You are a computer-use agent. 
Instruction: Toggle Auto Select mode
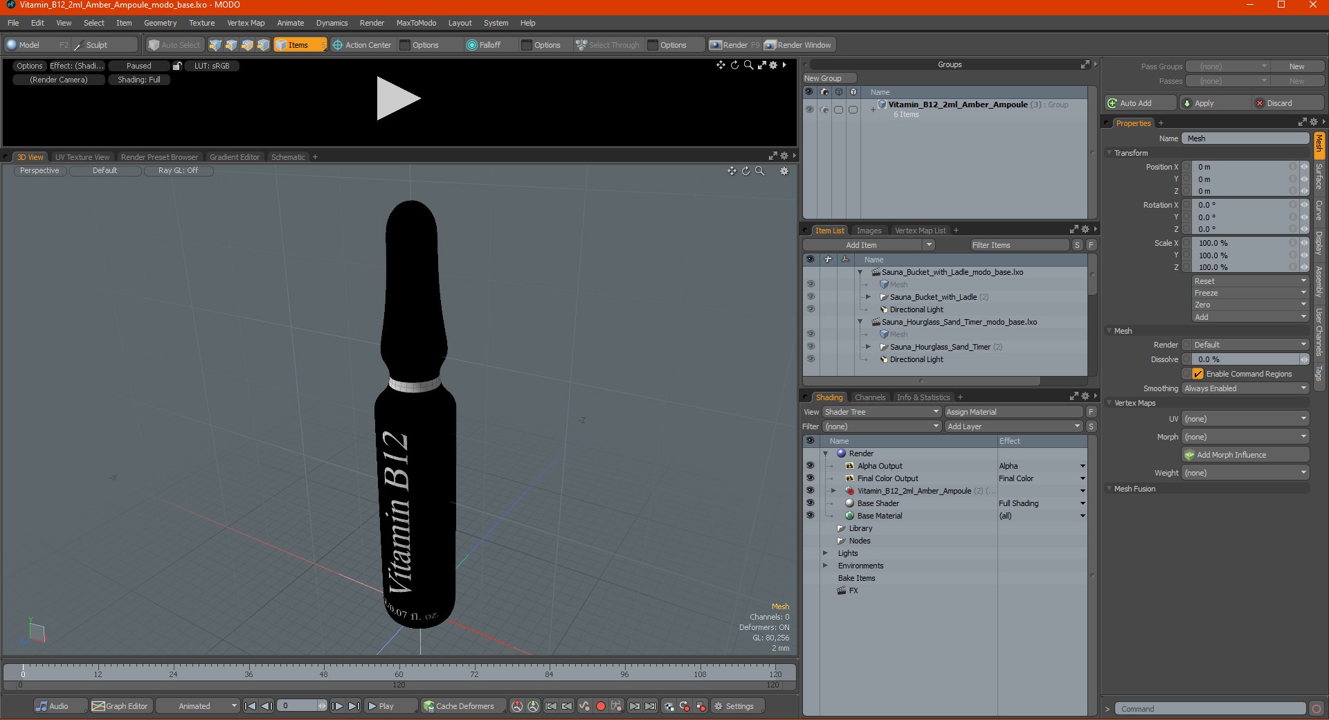[x=174, y=45]
